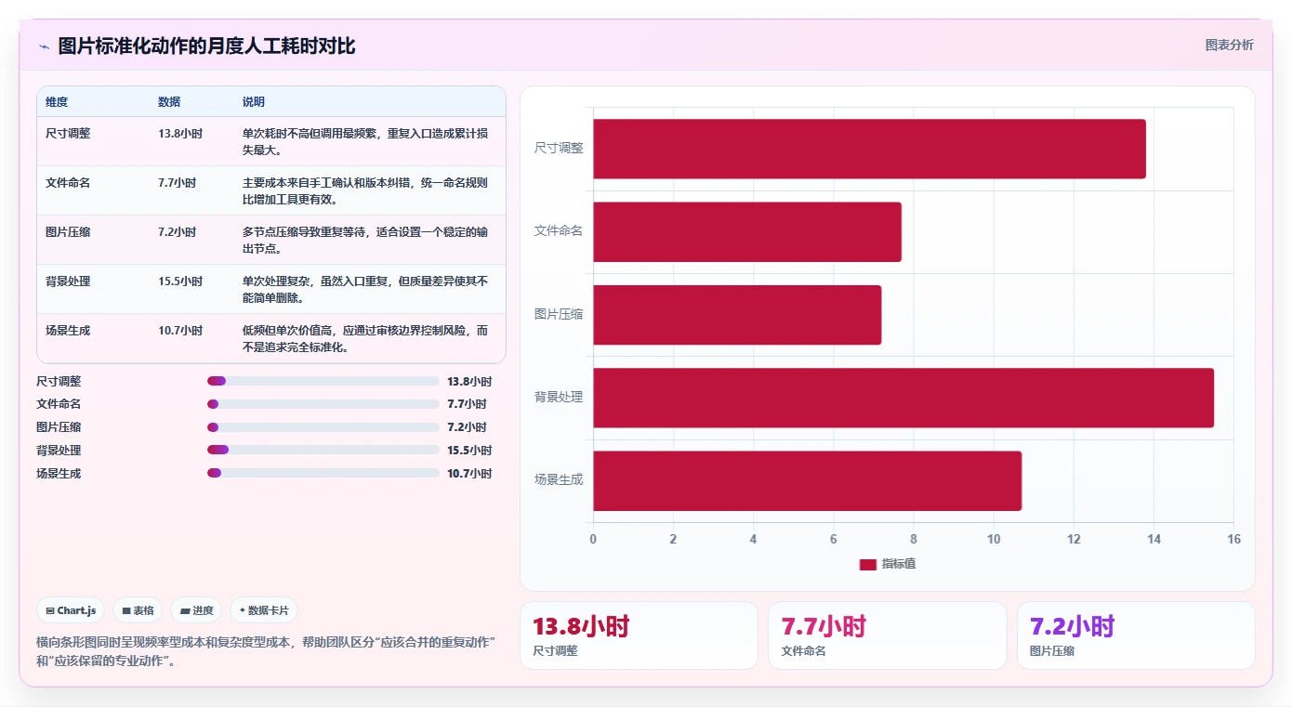Click the 背景处理 bar in the chart
Image resolution: width=1292 pixels, height=707 pixels.
pos(903,398)
